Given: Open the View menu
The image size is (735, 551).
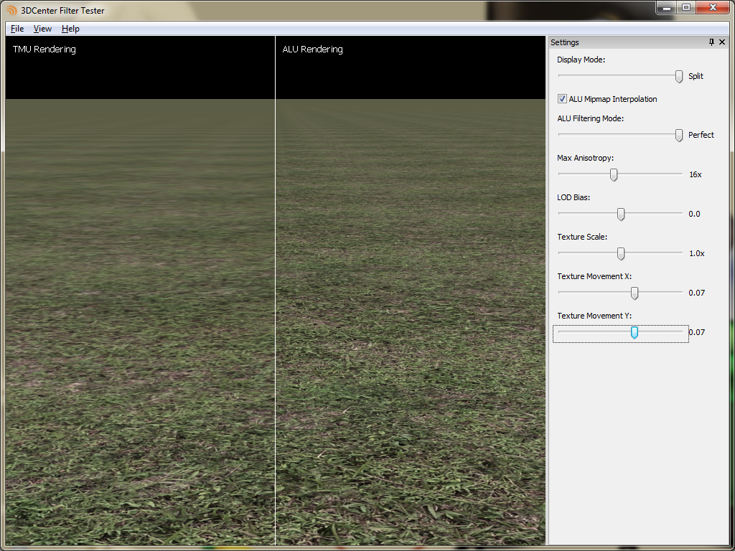Looking at the screenshot, I should click(x=42, y=29).
